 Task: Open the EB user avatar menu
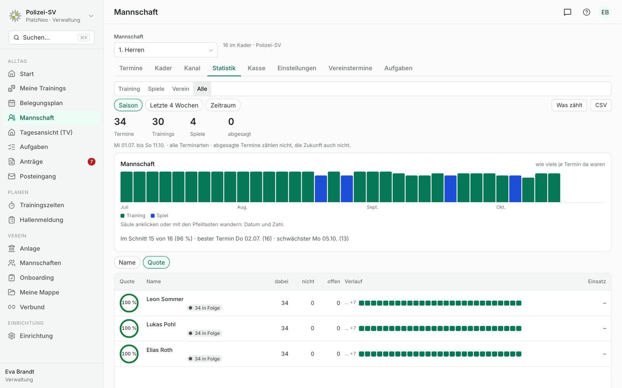tap(605, 12)
